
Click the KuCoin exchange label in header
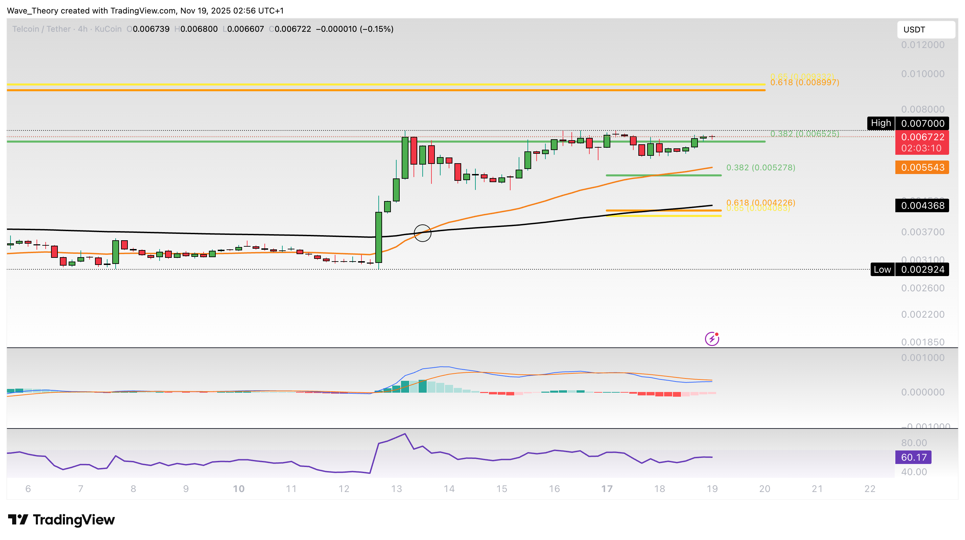tap(108, 29)
